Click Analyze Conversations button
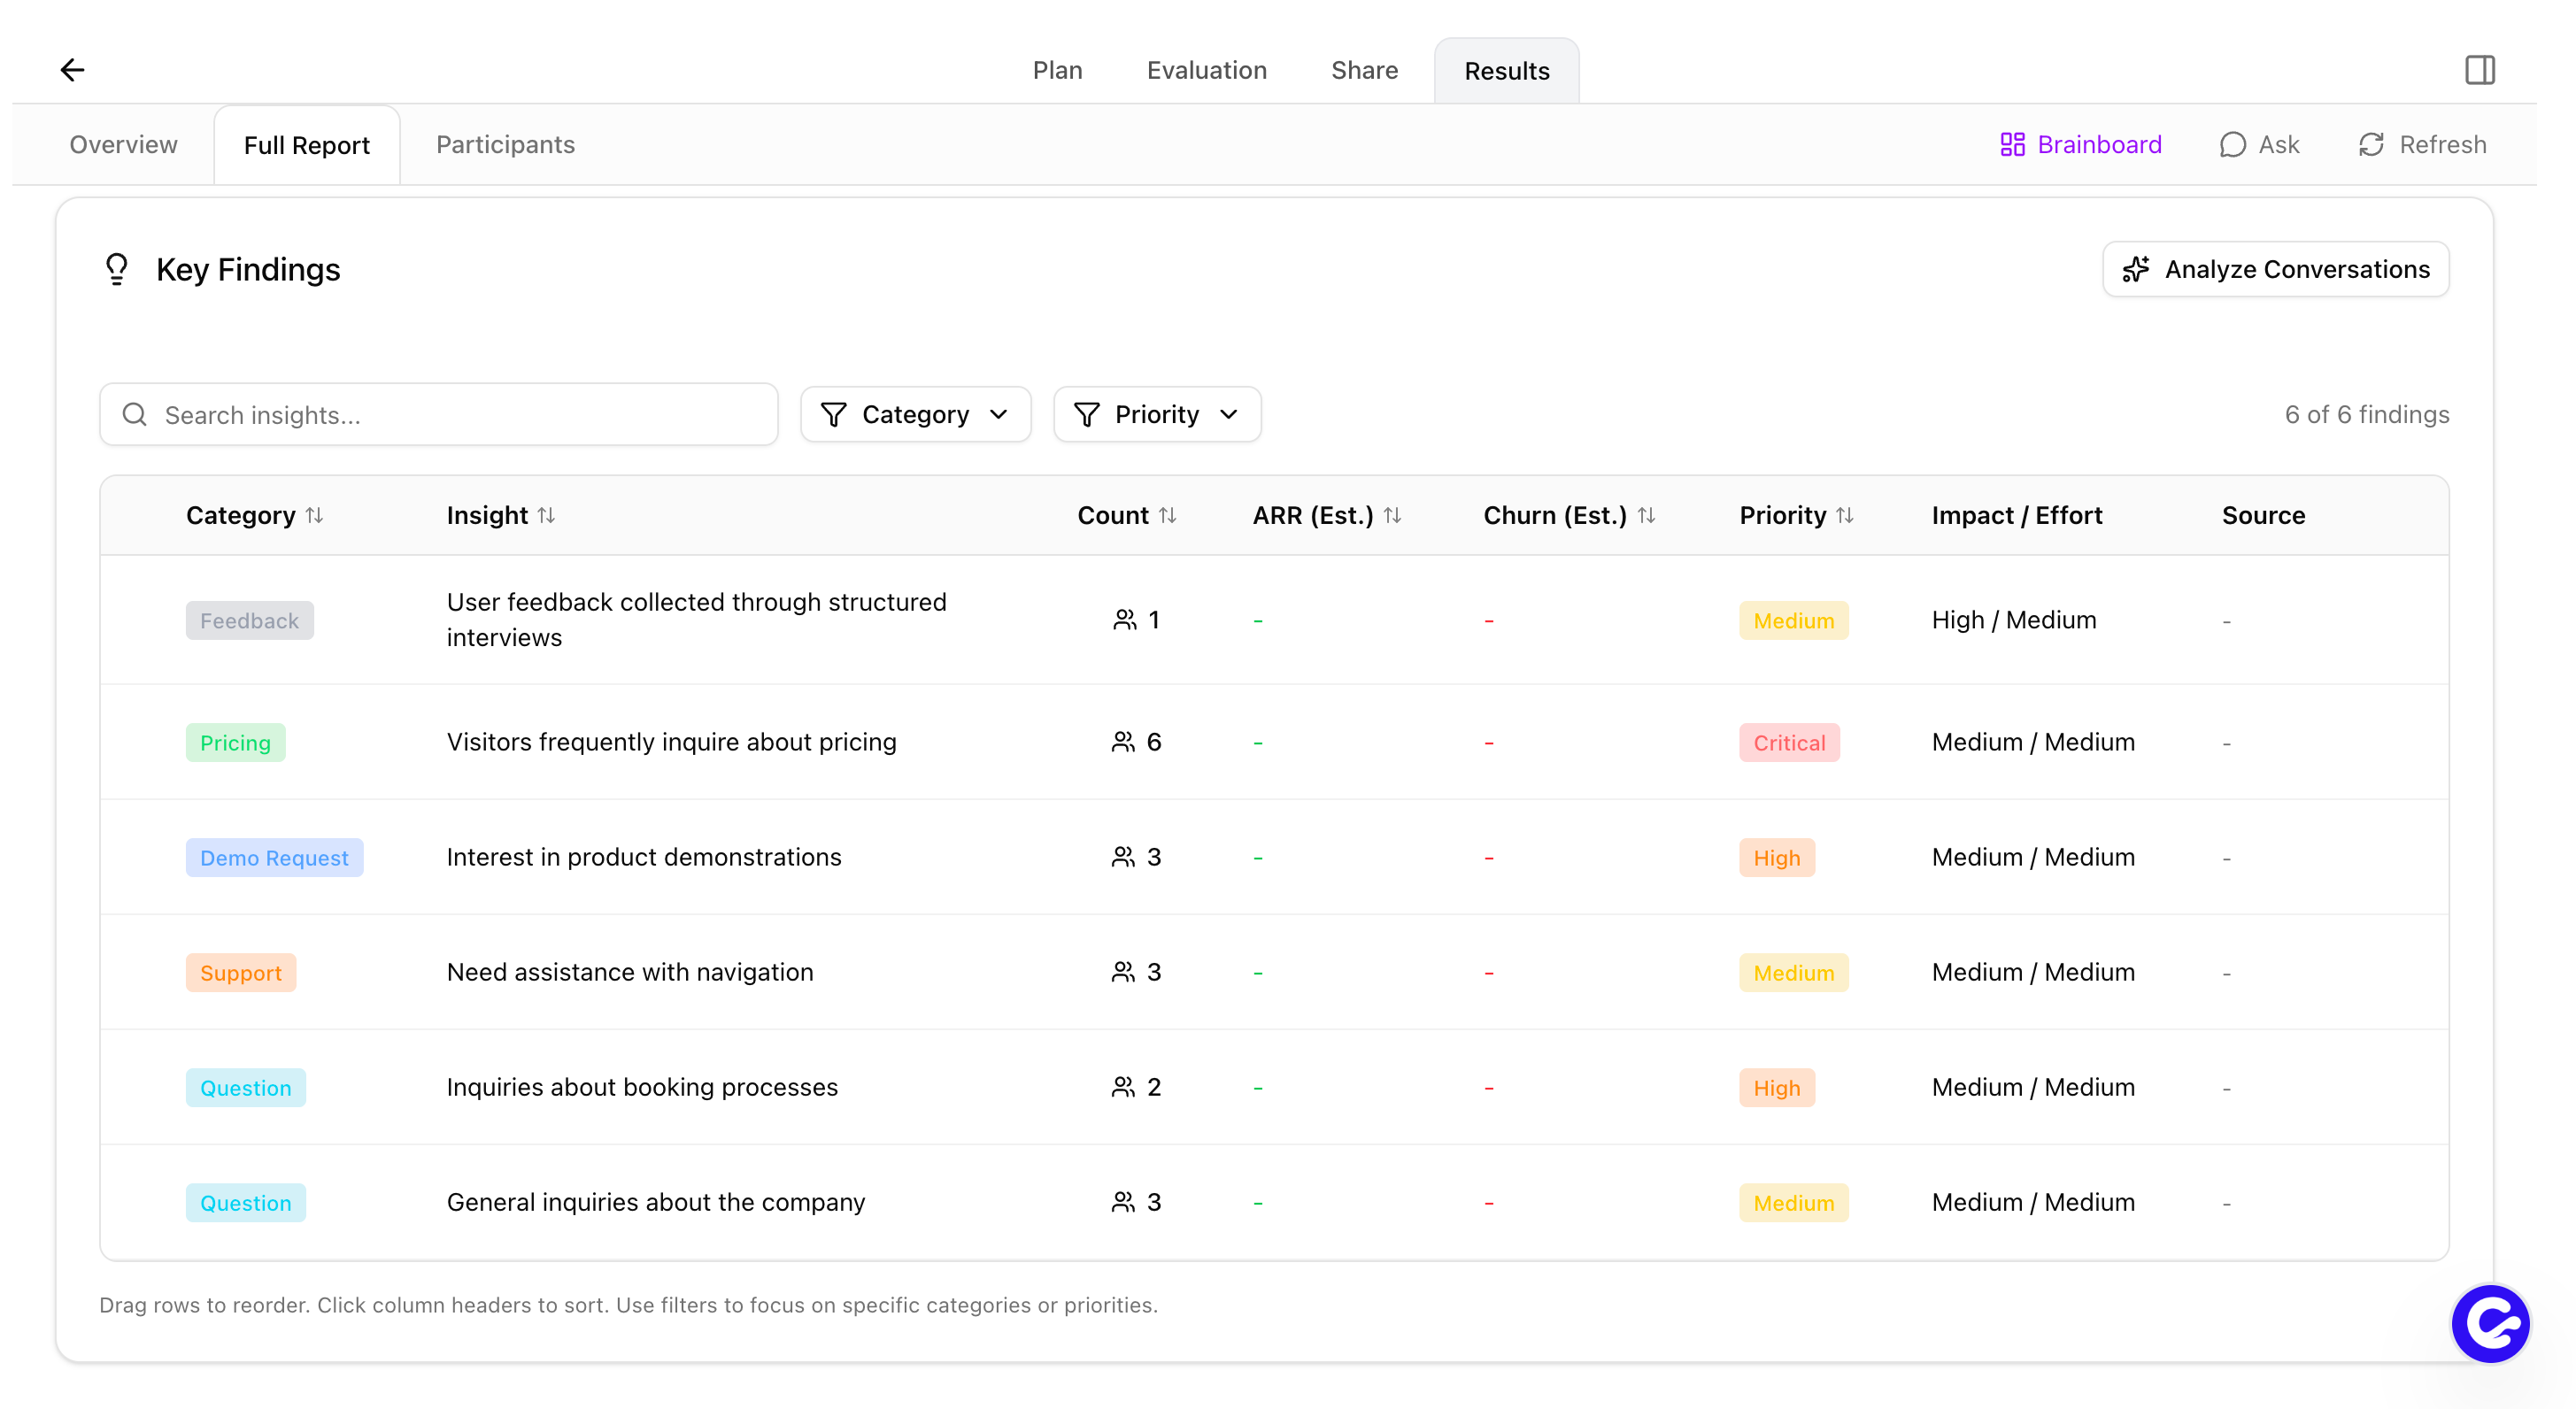2576x1409 pixels. pos(2275,269)
